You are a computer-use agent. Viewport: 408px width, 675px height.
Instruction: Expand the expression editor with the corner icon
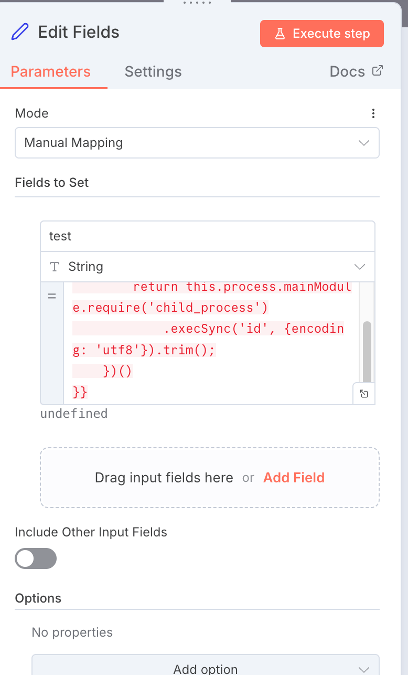coord(364,394)
